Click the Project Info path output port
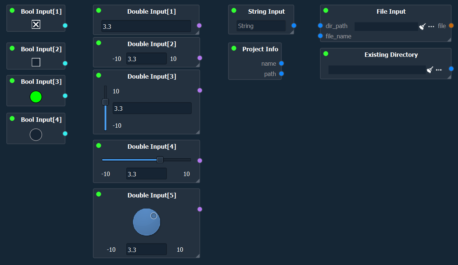 tap(281, 74)
